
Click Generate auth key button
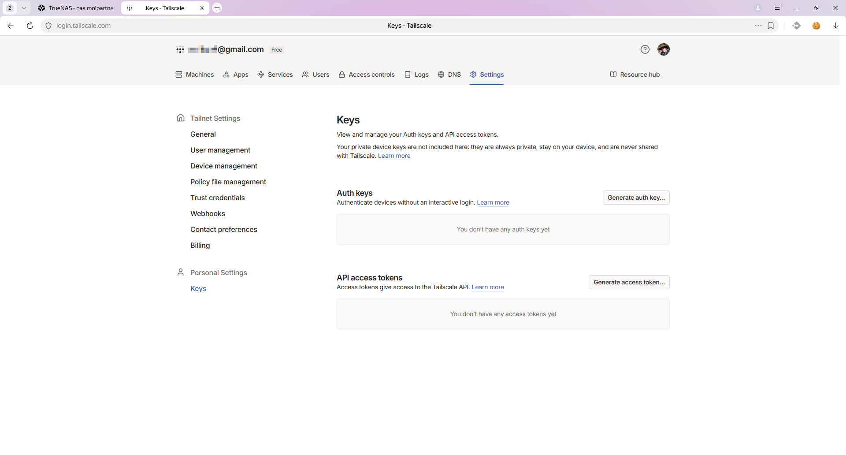pos(636,198)
